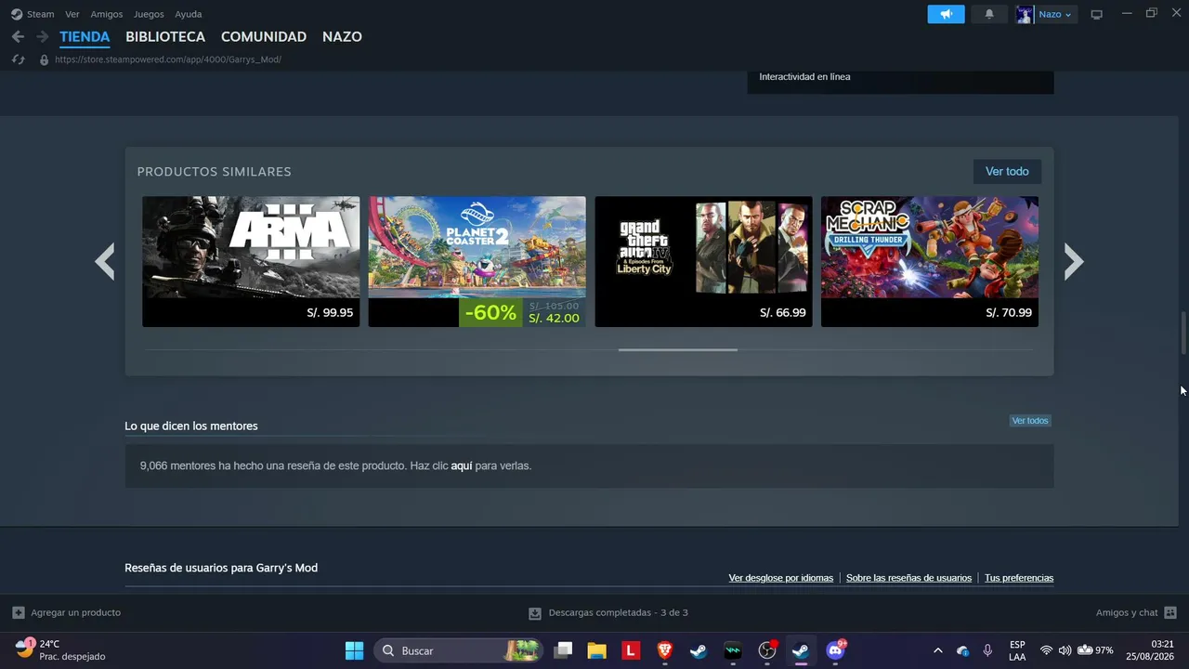Reload the store page
The width and height of the screenshot is (1189, 669).
click(x=18, y=59)
